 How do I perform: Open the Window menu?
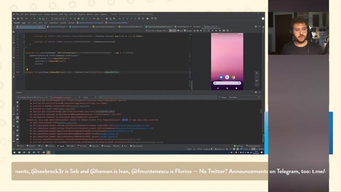(90, 14)
